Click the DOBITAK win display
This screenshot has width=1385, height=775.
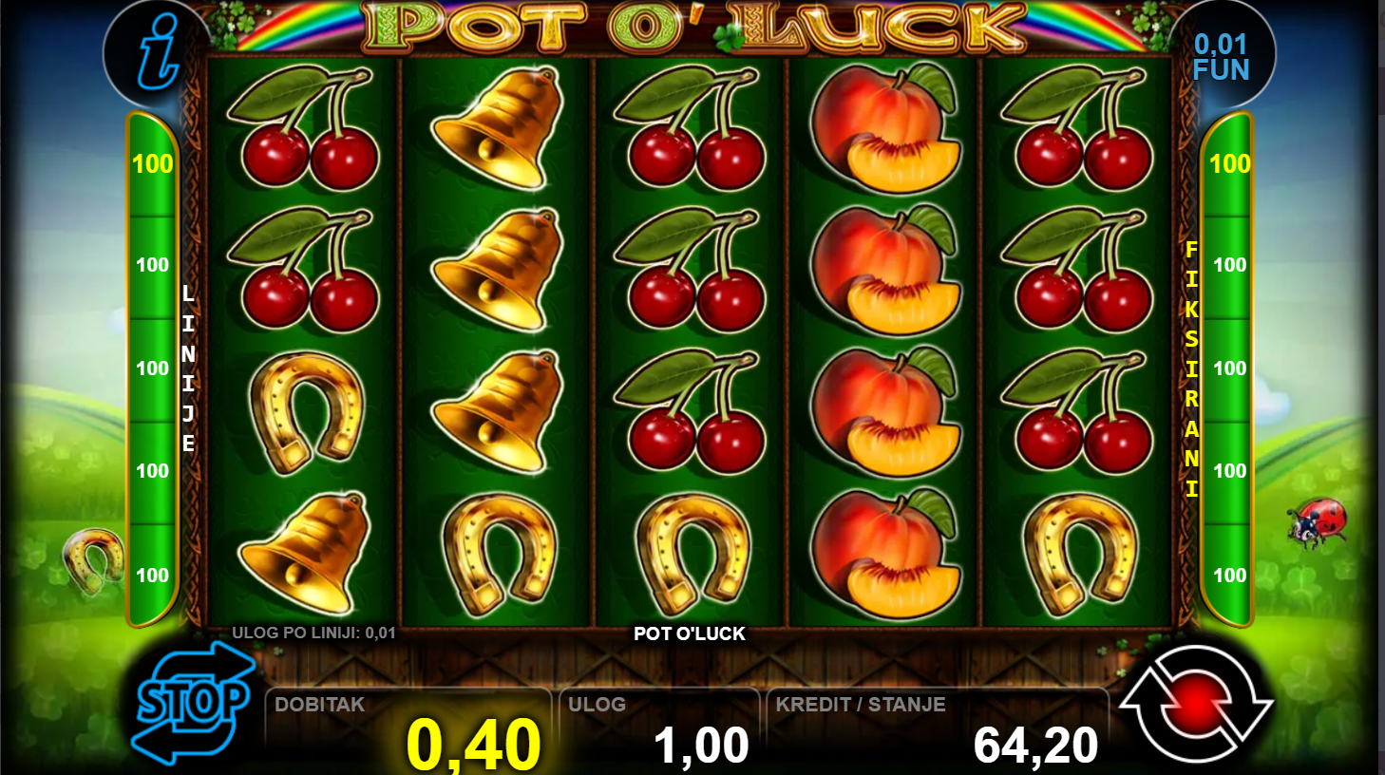coord(408,728)
